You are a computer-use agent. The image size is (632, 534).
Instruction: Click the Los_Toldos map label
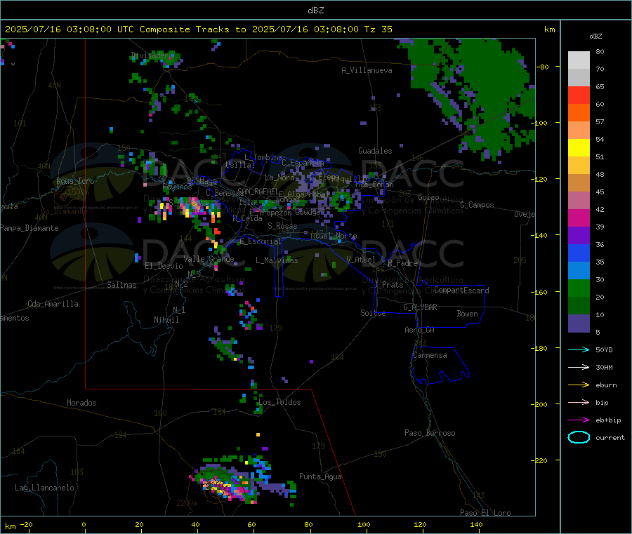pos(279,402)
